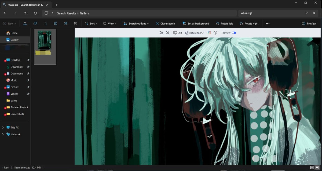Open the colorful apps grid icon
The image size is (322, 171).
(209, 33)
